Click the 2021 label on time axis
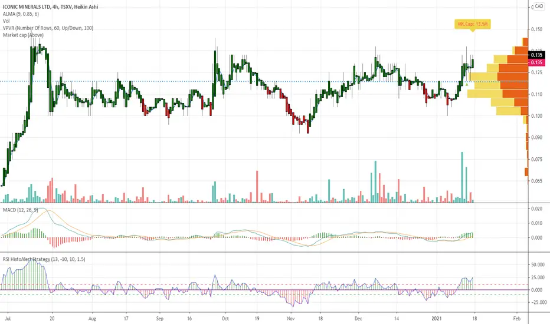Viewport: 550px width, 324px height. click(437, 318)
